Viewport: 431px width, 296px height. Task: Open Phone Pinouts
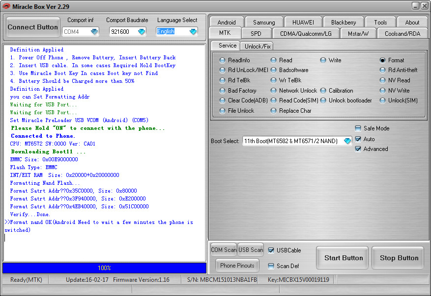(237, 265)
